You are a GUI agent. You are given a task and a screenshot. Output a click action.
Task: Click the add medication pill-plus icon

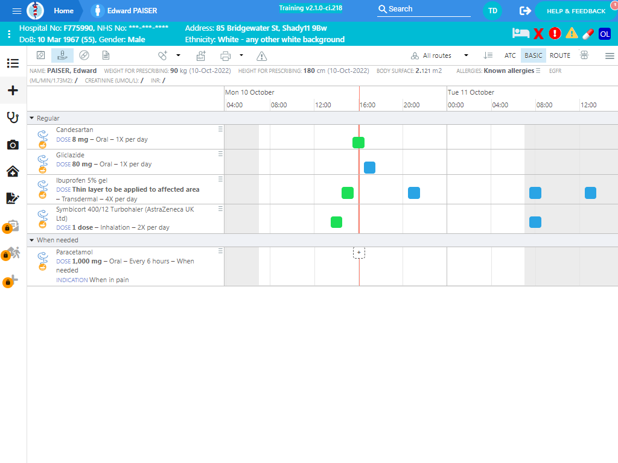(x=163, y=55)
